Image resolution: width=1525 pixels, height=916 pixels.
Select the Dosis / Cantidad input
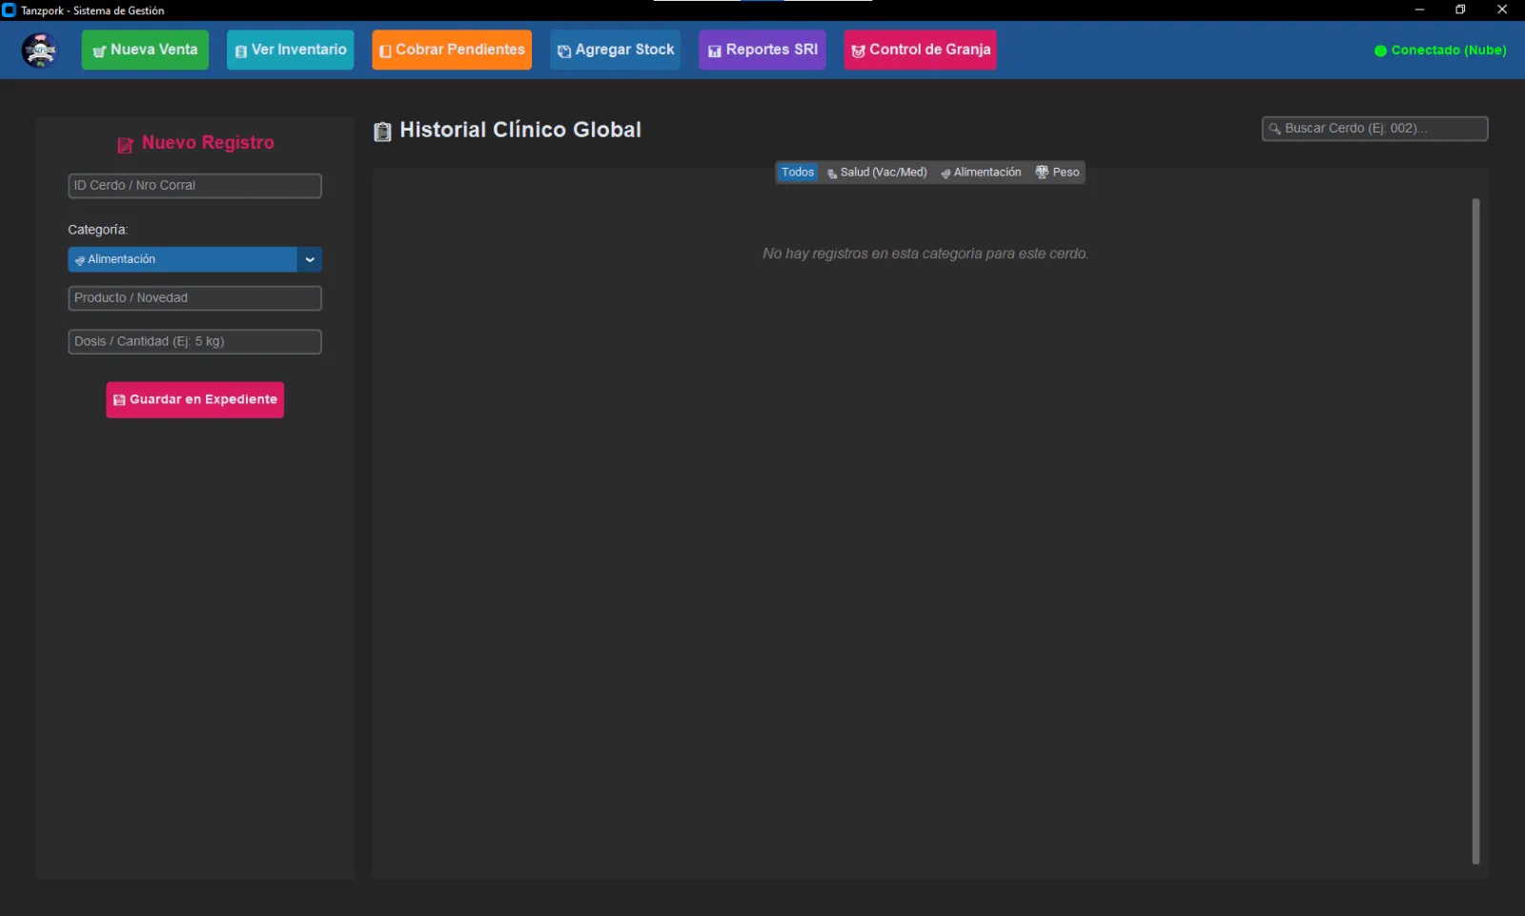(194, 341)
